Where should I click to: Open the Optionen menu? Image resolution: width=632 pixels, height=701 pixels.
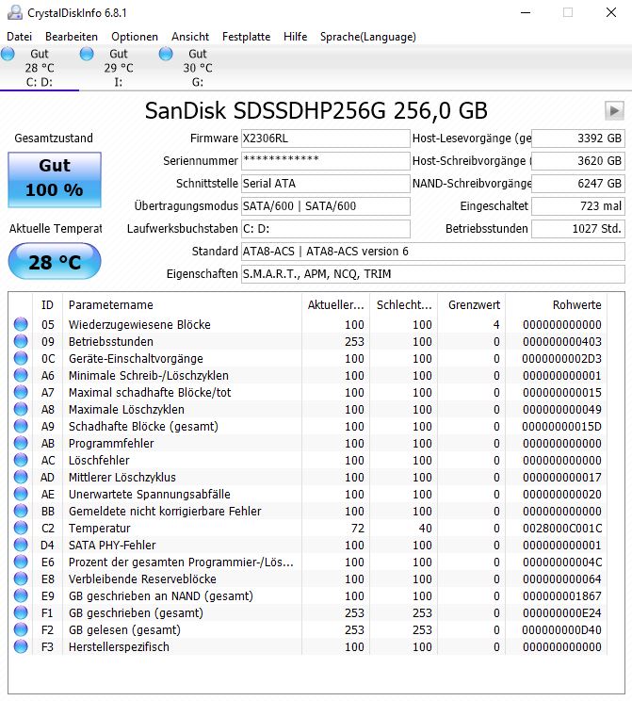tap(135, 37)
